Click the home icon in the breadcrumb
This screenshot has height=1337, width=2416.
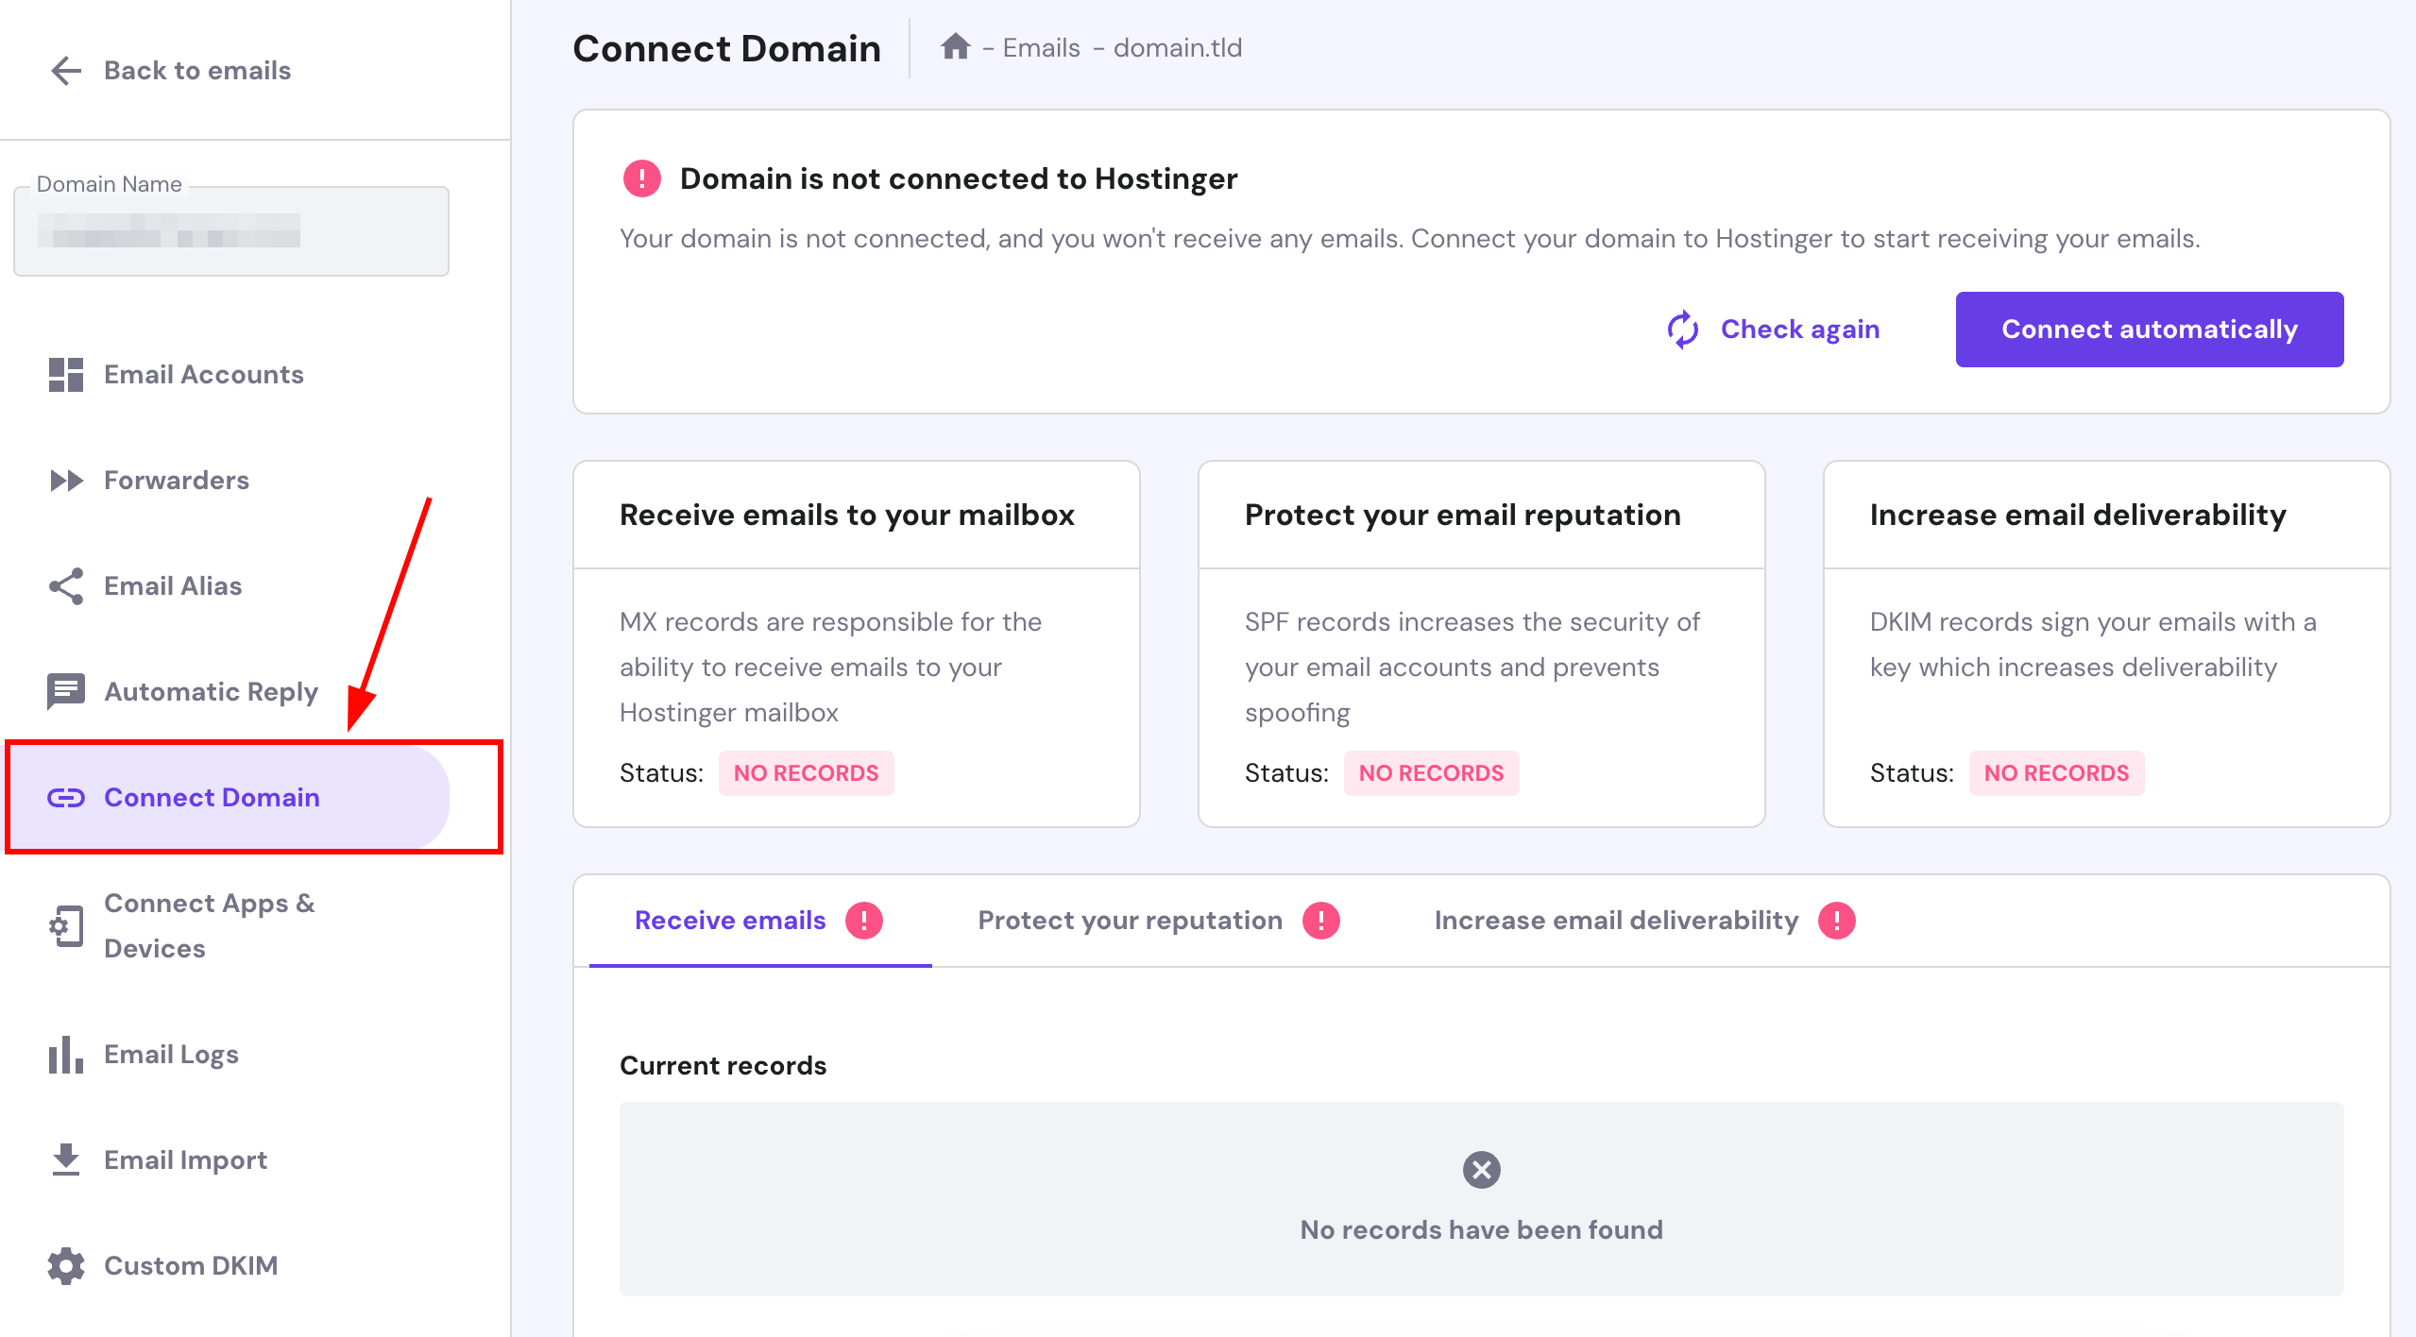tap(956, 47)
